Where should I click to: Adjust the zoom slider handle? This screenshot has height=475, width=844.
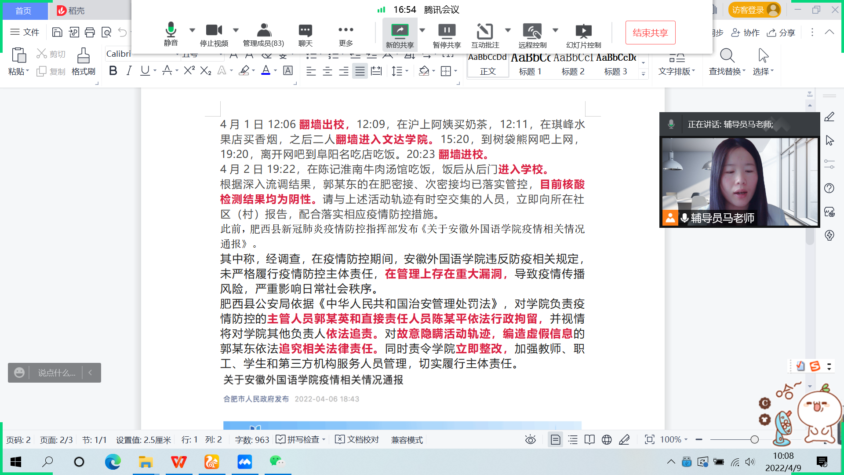[x=754, y=439]
